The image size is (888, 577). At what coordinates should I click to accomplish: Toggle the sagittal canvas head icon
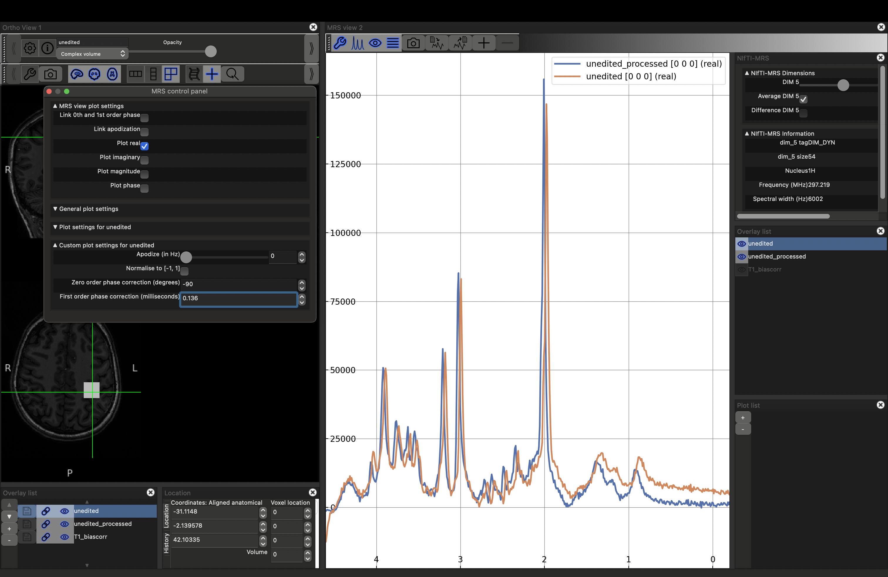pyautogui.click(x=77, y=74)
